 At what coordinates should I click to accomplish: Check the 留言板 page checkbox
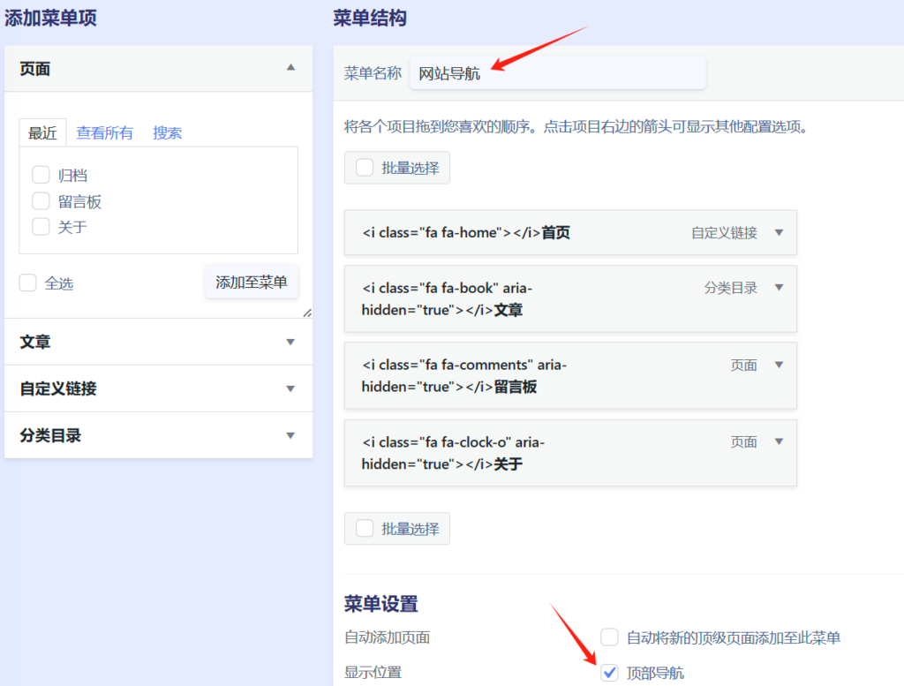(41, 201)
